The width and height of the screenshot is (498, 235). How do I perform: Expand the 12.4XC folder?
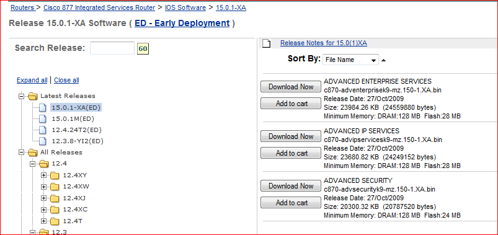(x=44, y=210)
